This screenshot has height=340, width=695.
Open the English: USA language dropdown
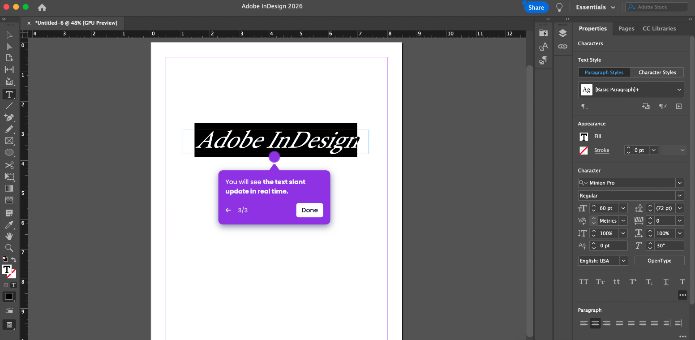pyautogui.click(x=623, y=261)
